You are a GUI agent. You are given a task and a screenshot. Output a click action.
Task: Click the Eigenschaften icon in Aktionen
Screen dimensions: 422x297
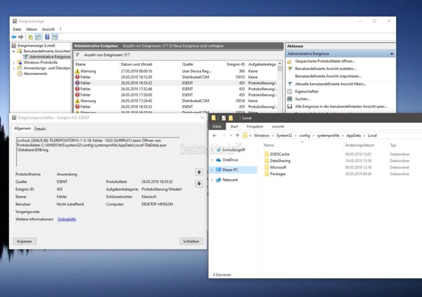tap(290, 91)
